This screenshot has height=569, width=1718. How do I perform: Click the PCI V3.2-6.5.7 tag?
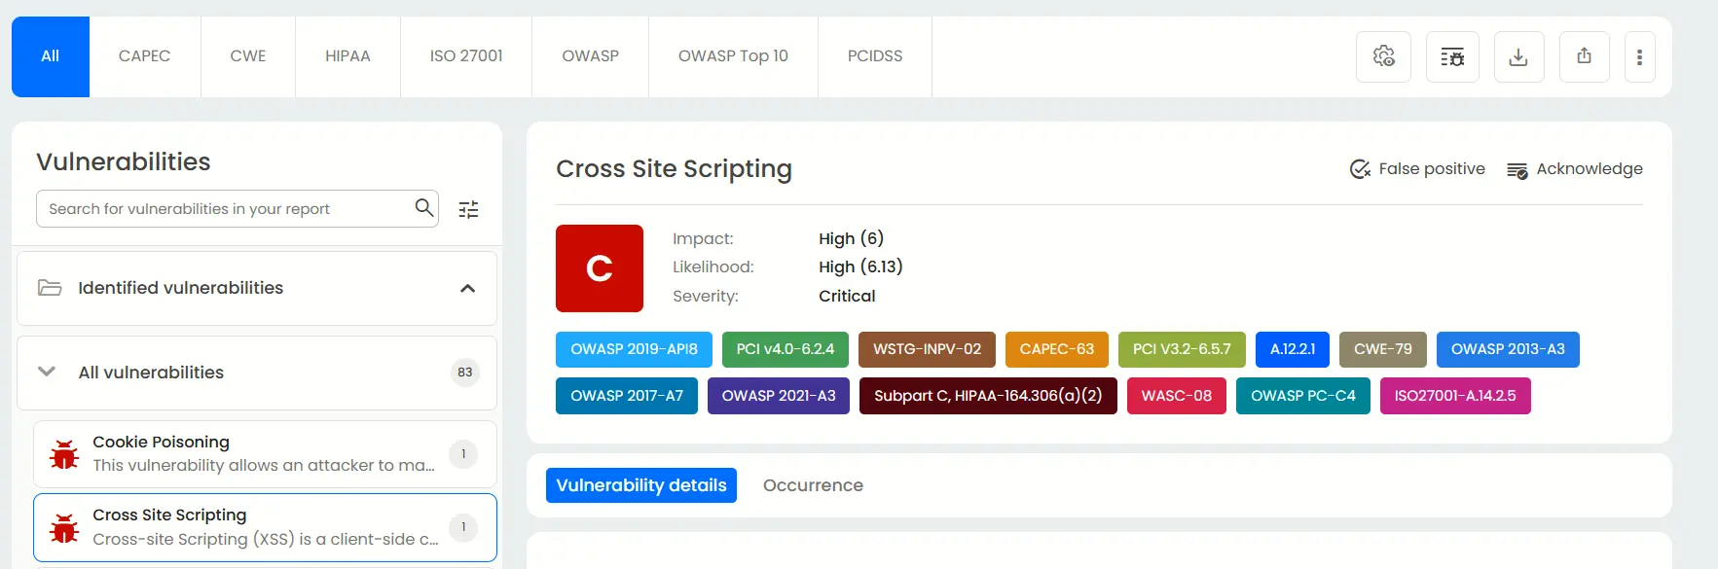1182,349
